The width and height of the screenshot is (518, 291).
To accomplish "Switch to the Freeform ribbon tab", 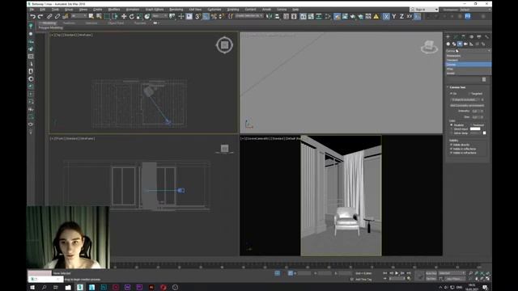I will pyautogui.click(x=69, y=23).
